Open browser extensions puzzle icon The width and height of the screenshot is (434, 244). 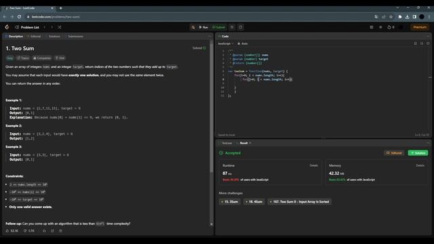coord(400,17)
